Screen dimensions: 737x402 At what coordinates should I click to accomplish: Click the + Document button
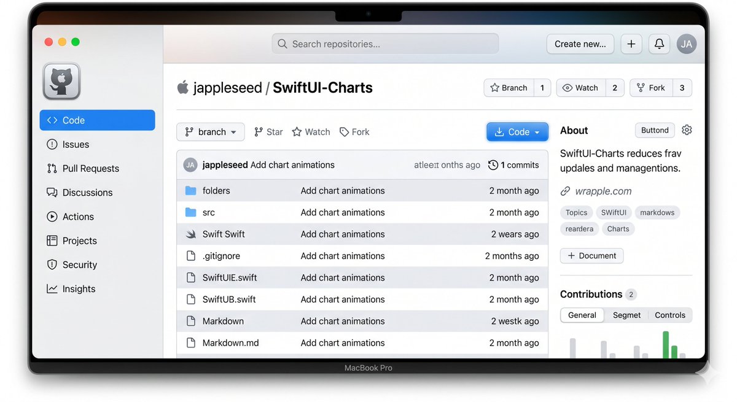[591, 256]
